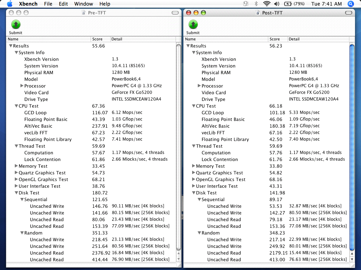The height and width of the screenshot is (270, 361).
Task: Click scroll up arrow in Pre-TFT window
Action: pyautogui.click(x=178, y=253)
